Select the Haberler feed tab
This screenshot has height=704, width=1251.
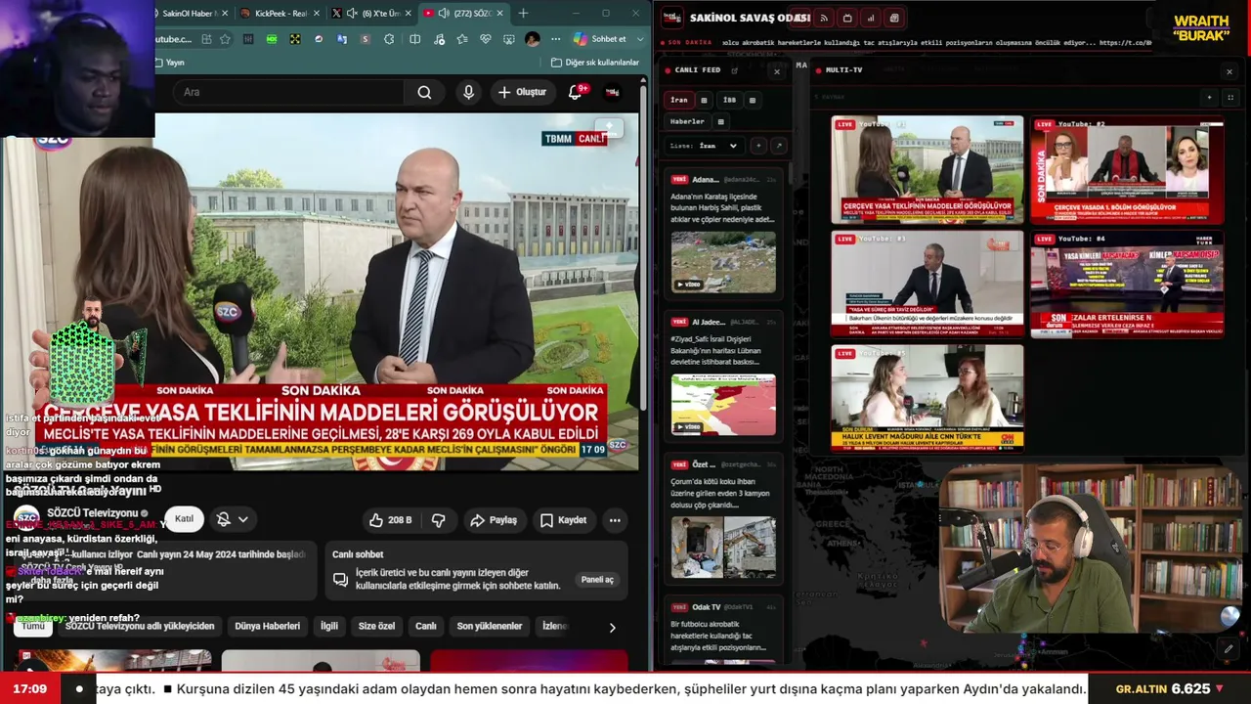pos(687,121)
